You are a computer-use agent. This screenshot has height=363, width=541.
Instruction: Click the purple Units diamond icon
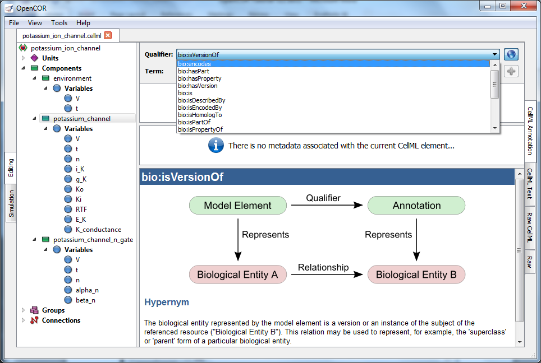34,58
